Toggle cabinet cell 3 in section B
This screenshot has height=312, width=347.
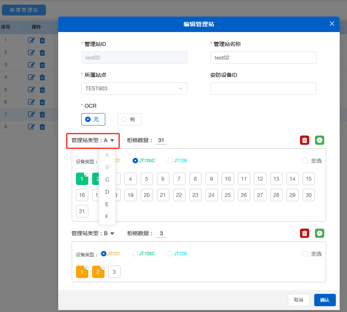coord(115,272)
